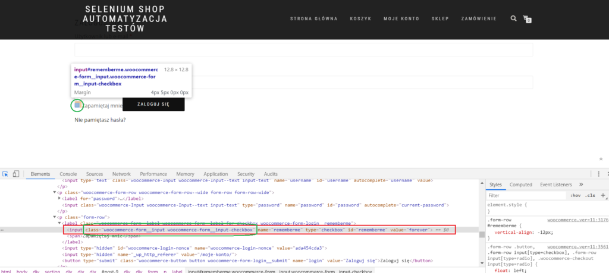Collapse the p class form-row node
The width and height of the screenshot is (609, 273).
[55, 217]
